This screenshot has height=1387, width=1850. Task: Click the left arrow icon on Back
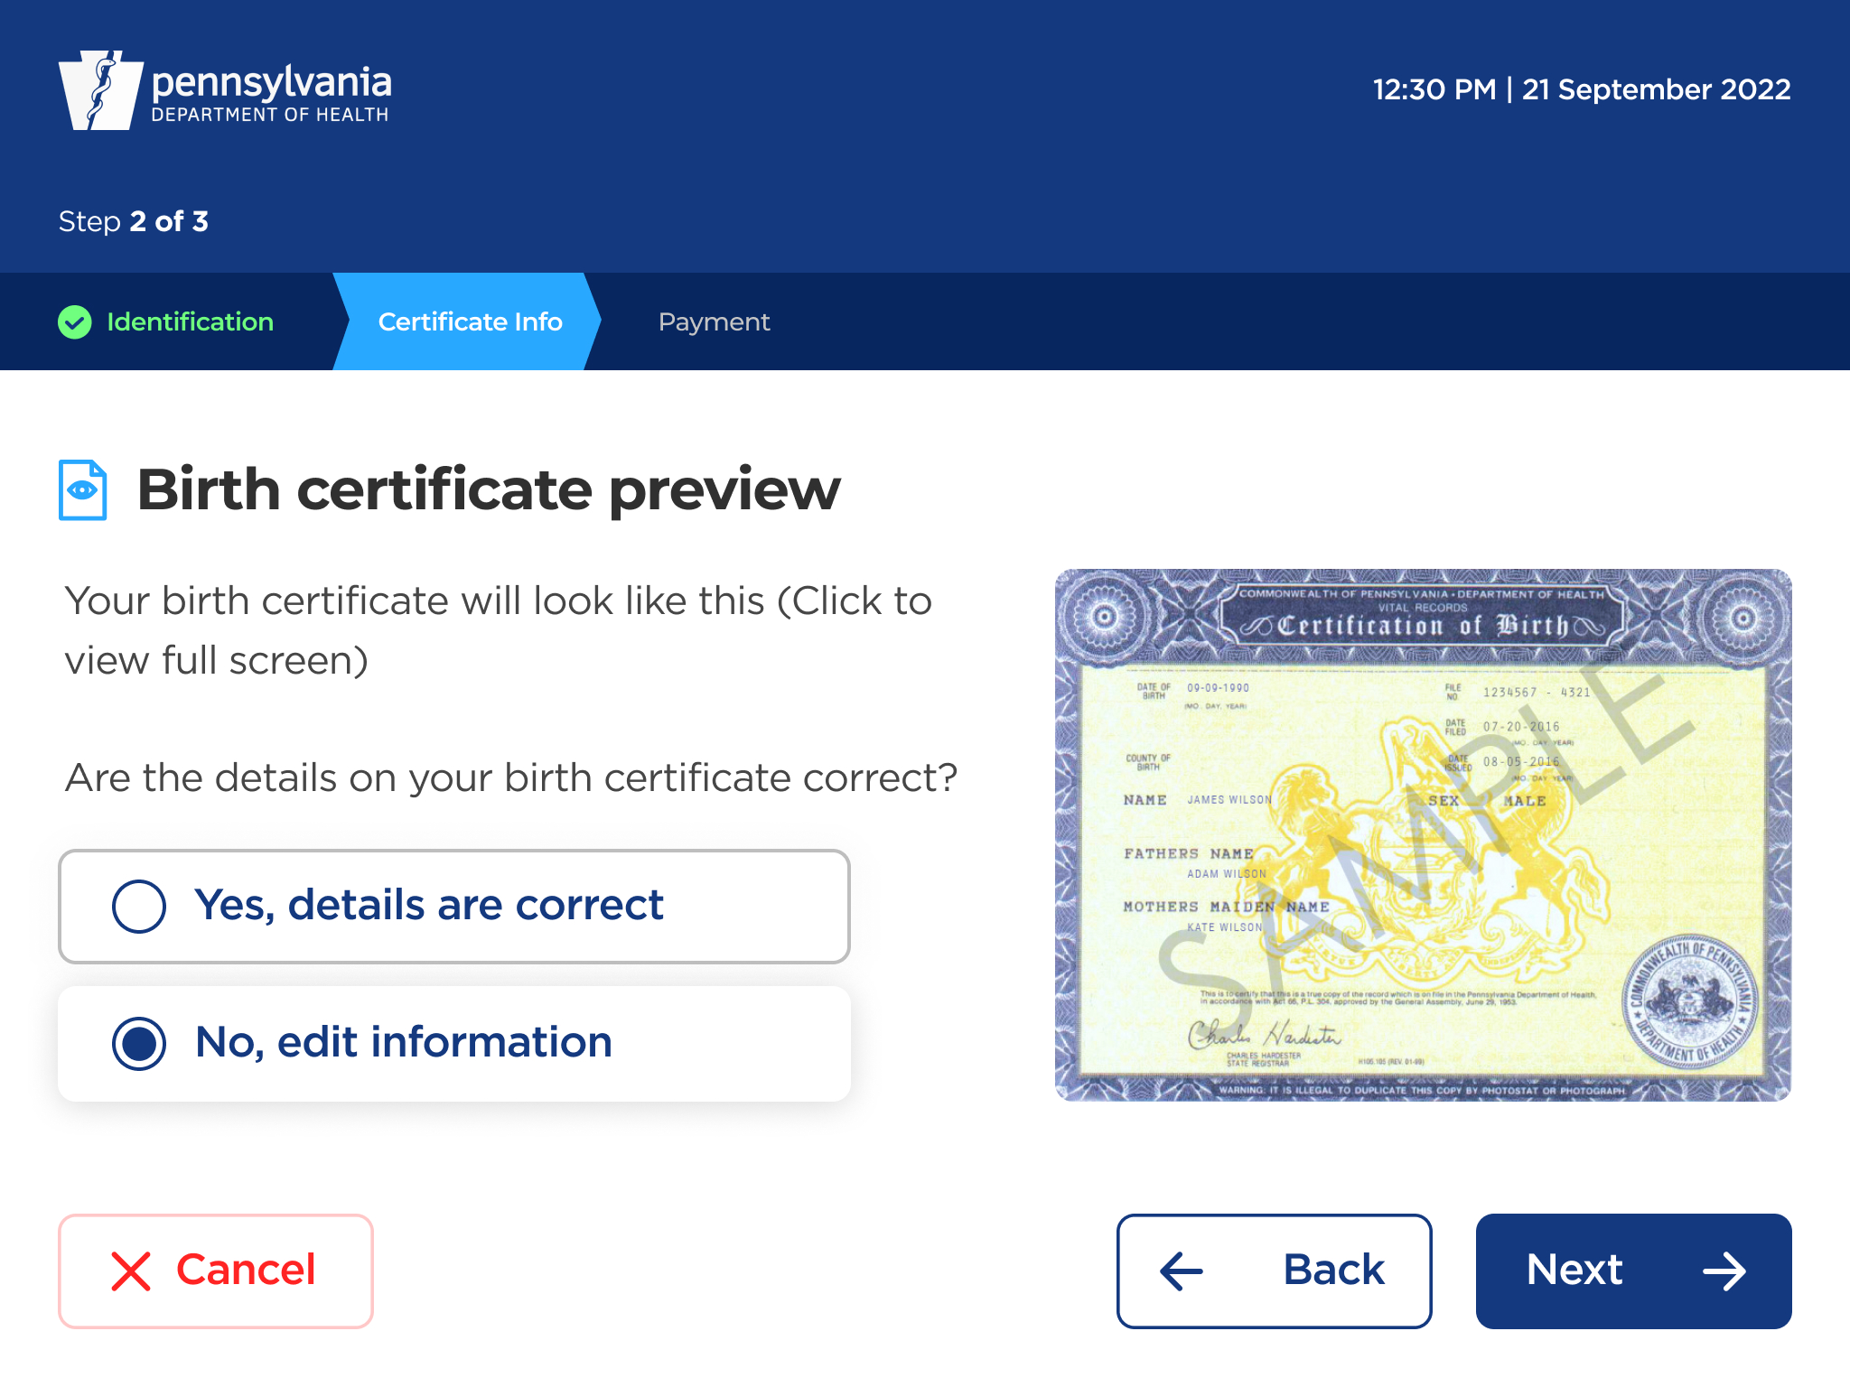[x=1182, y=1271]
